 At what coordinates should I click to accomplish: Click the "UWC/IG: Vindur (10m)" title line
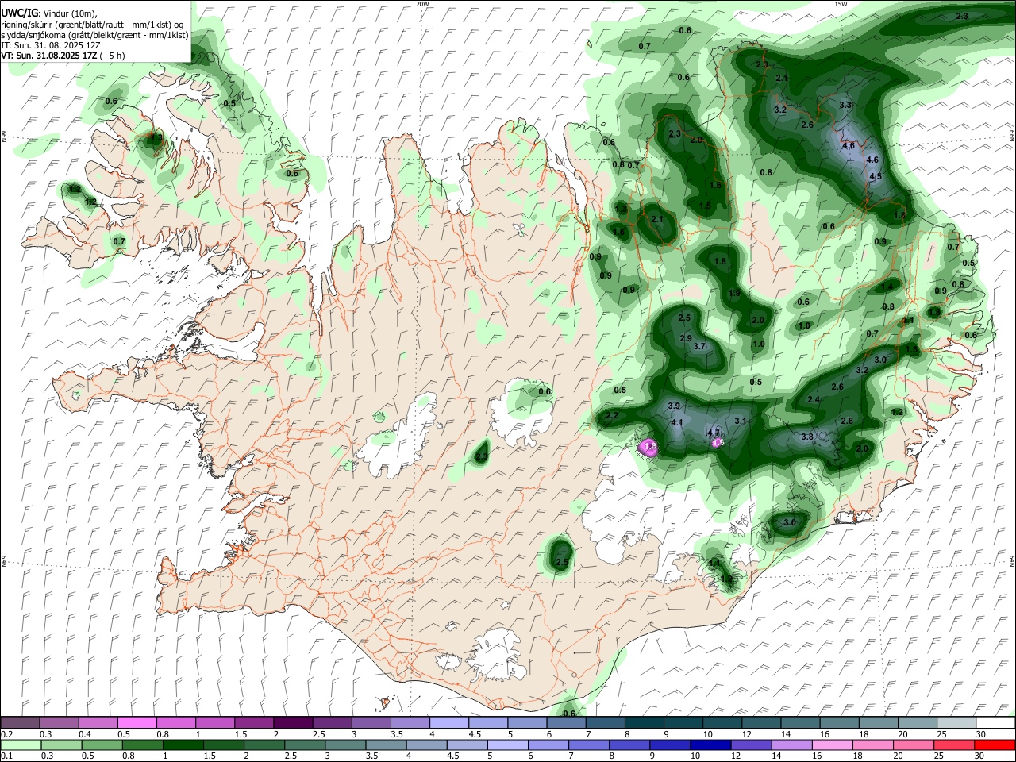coord(49,13)
